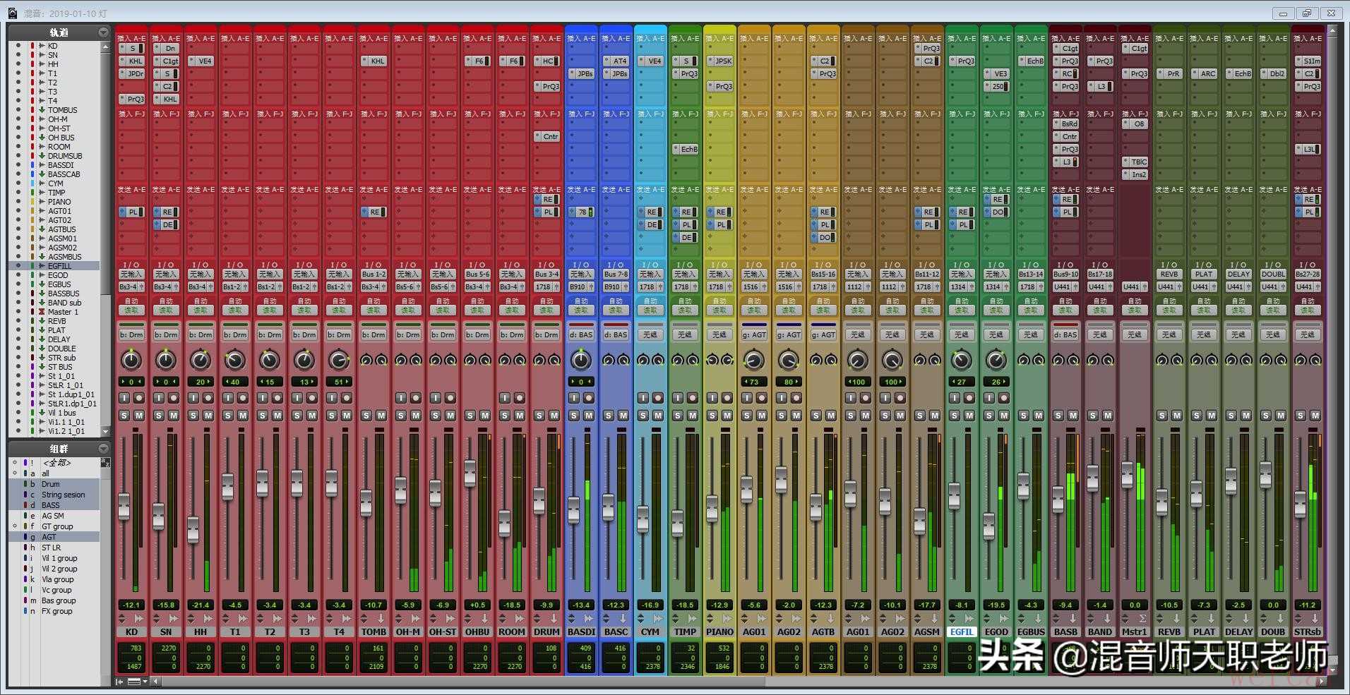This screenshot has height=695, width=1350.
Task: Click the mixer view toggle icon at bottom-left
Action: 121,682
